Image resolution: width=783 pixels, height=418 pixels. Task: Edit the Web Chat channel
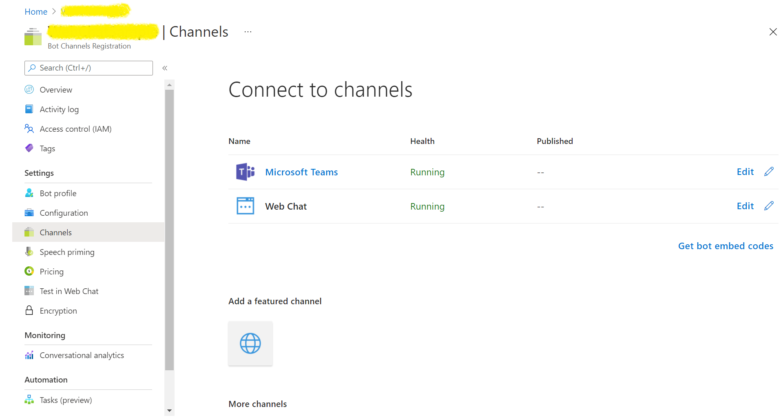point(745,206)
